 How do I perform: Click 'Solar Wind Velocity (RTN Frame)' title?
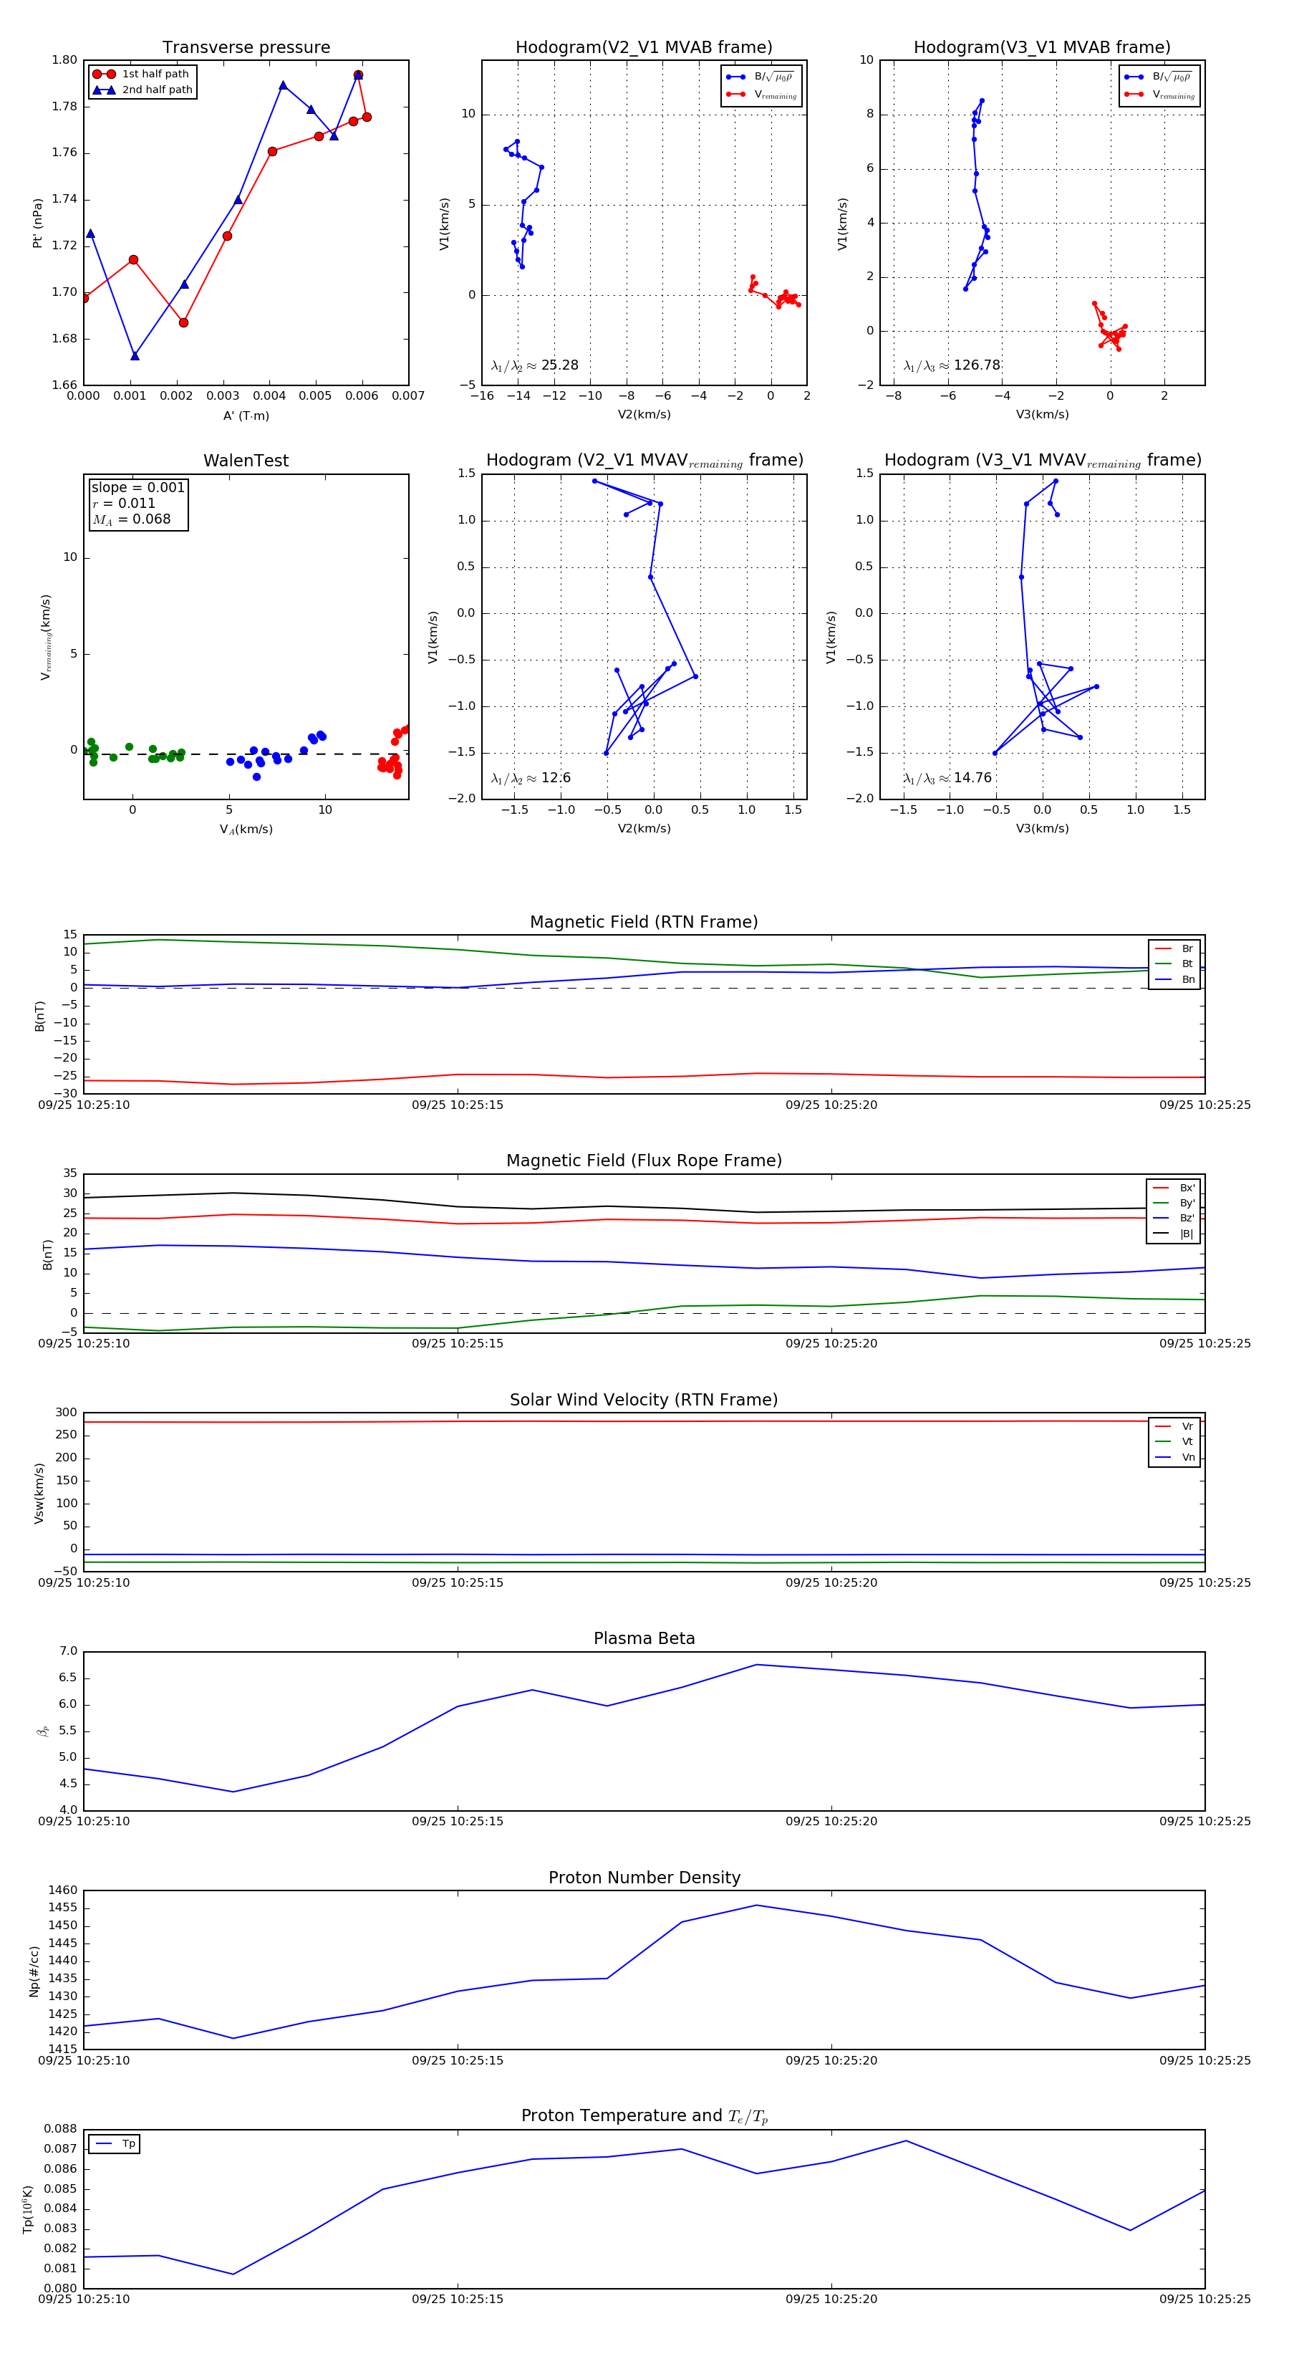coord(644,1400)
